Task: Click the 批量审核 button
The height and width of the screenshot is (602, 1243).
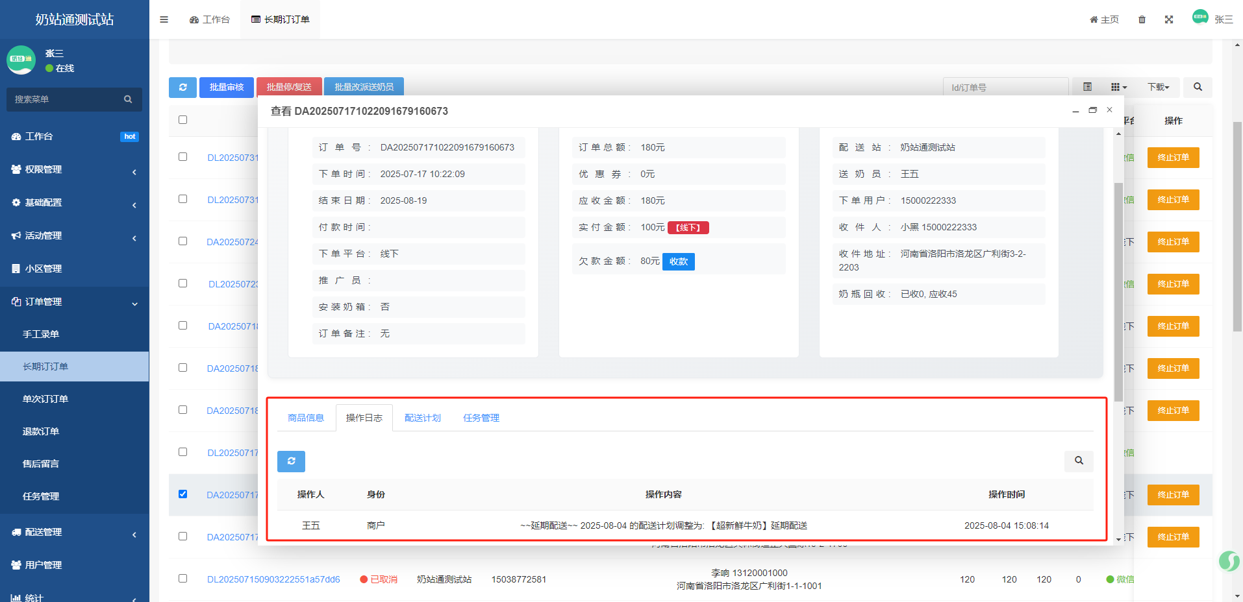Action: pyautogui.click(x=226, y=87)
